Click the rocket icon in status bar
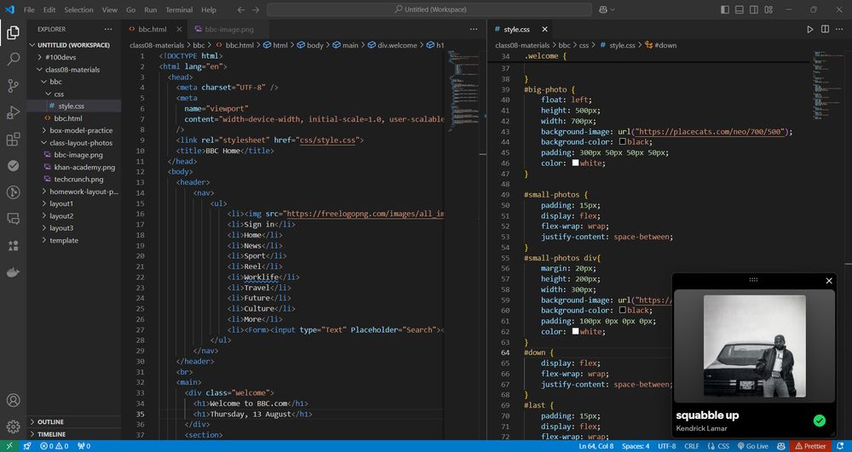Screen dimensions: 852x452 pyautogui.click(x=27, y=446)
